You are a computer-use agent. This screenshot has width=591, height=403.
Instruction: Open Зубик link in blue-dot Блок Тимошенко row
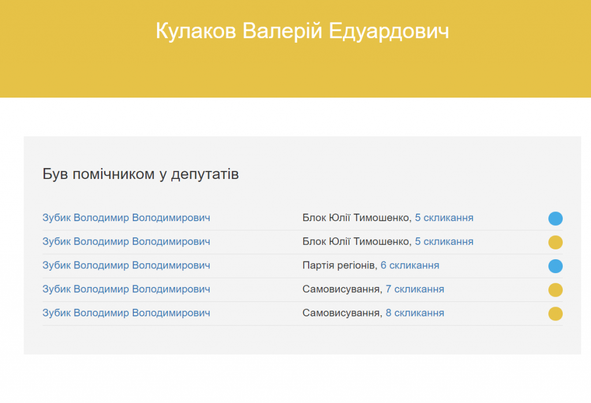pos(126,218)
